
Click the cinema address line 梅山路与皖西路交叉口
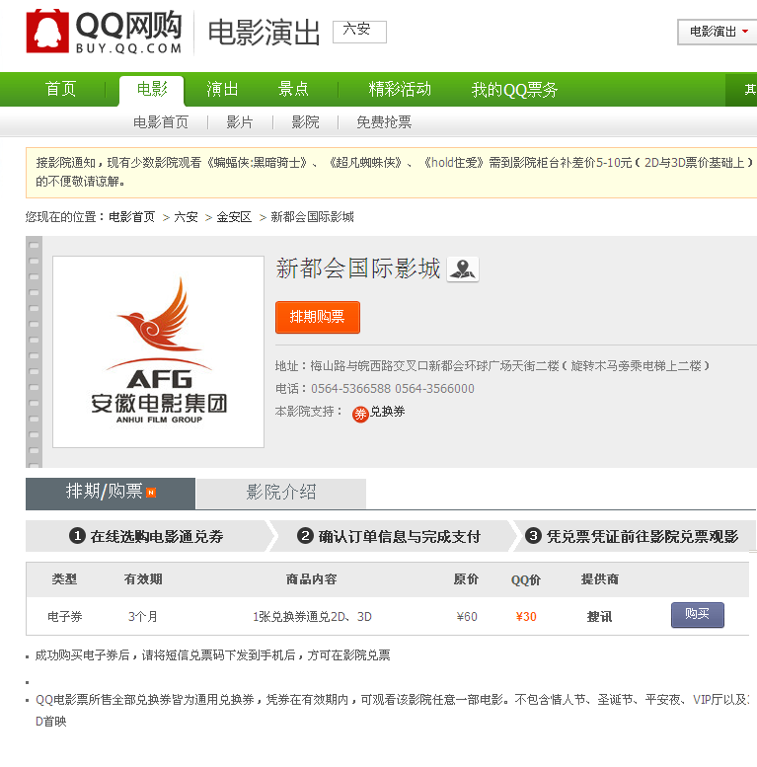coord(492,366)
